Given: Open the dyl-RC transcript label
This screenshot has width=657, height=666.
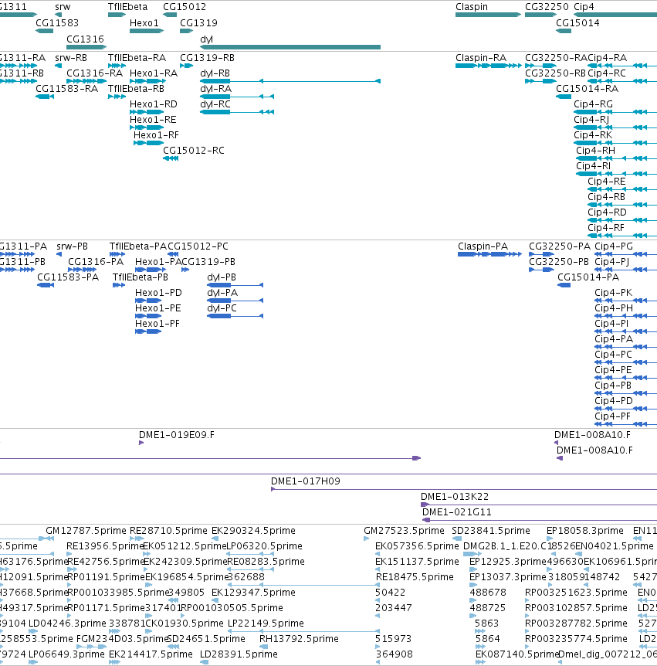Looking at the screenshot, I should [215, 104].
